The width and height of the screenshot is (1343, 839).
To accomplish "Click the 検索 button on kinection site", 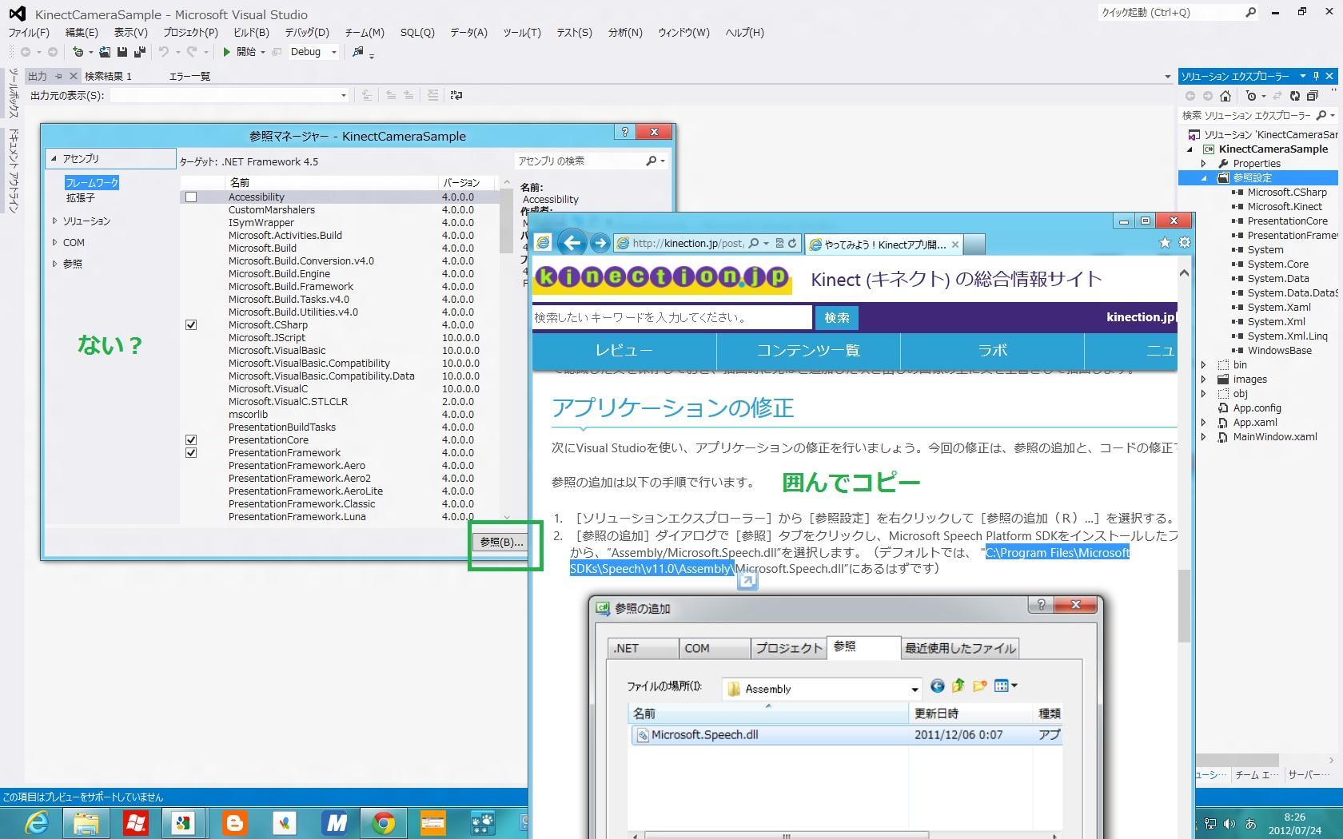I will point(836,317).
